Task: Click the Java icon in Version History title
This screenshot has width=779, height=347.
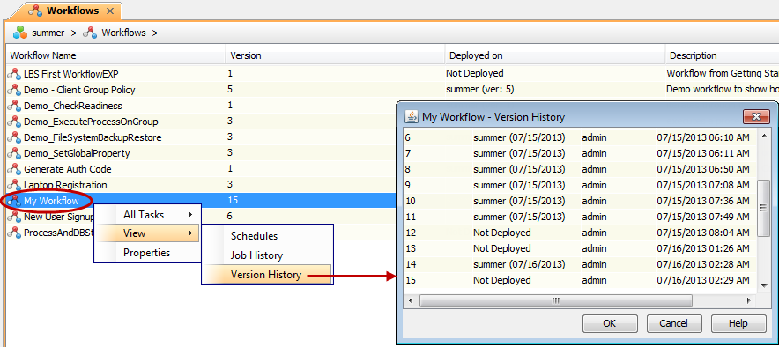Action: [412, 117]
